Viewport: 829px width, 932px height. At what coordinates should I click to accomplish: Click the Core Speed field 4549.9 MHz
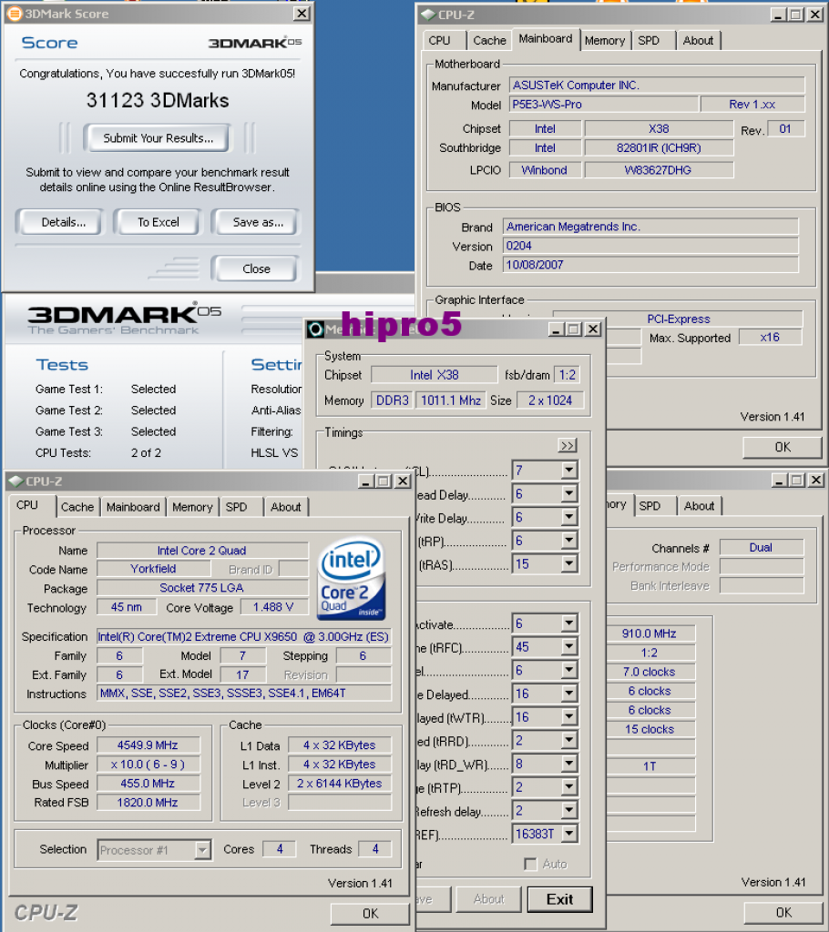(148, 745)
